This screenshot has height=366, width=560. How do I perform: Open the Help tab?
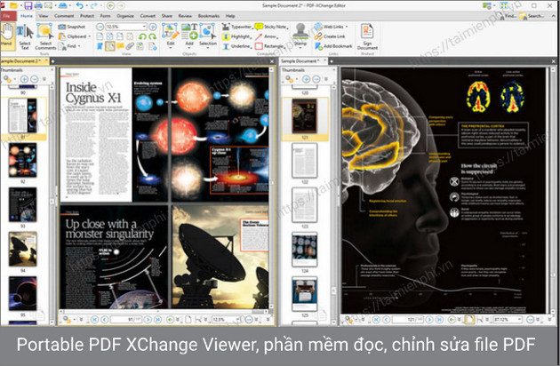click(230, 16)
